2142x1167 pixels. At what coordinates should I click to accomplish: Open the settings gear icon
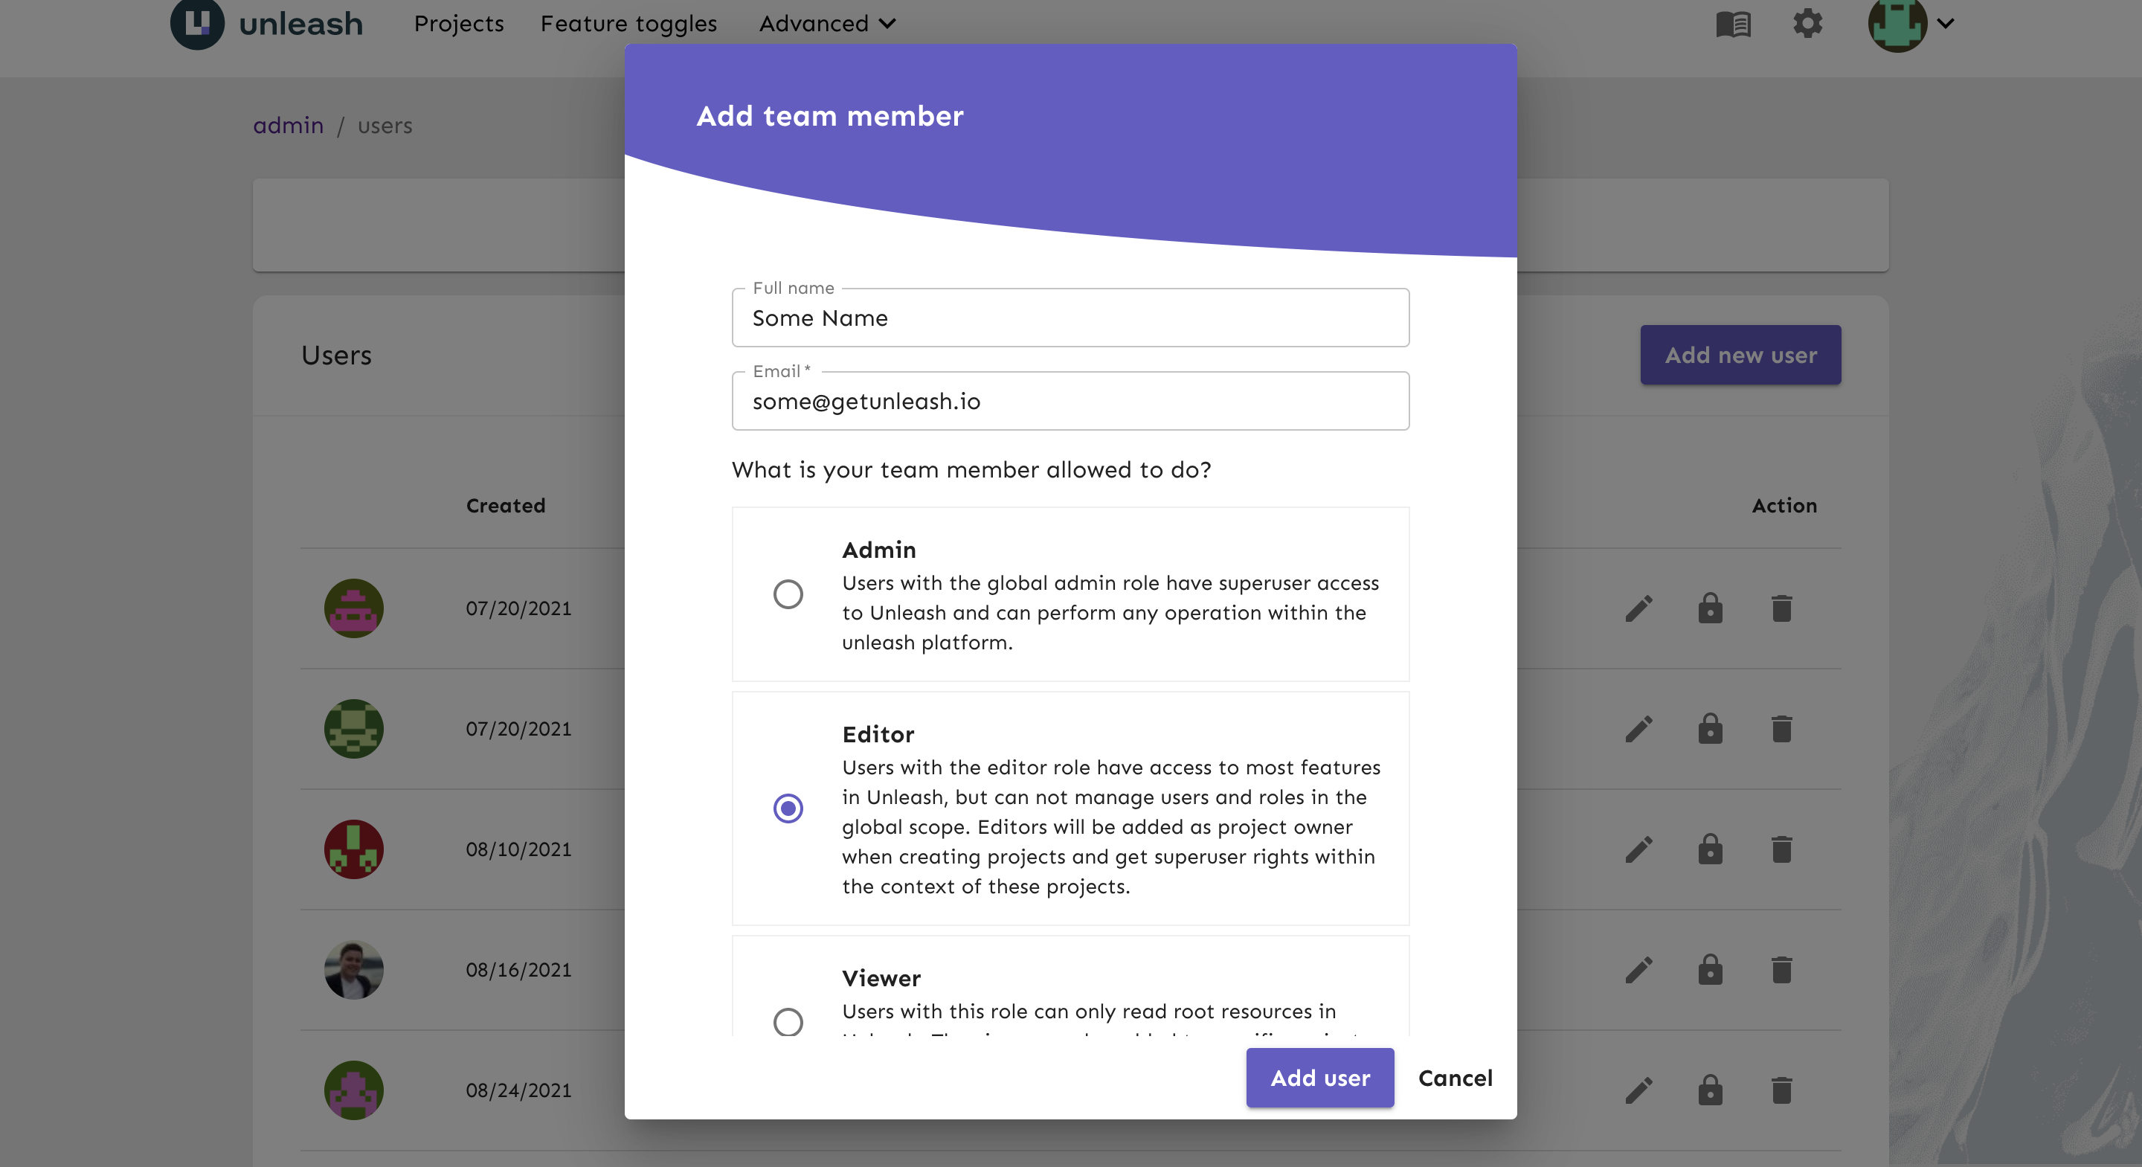pos(1807,23)
